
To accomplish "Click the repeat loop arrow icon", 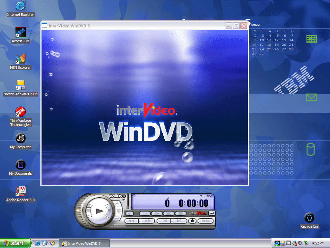I will coord(145,213).
